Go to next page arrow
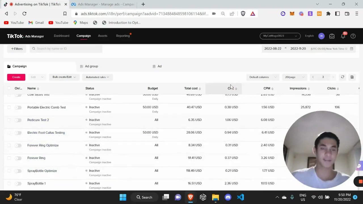The height and width of the screenshot is (204, 363). click(333, 77)
